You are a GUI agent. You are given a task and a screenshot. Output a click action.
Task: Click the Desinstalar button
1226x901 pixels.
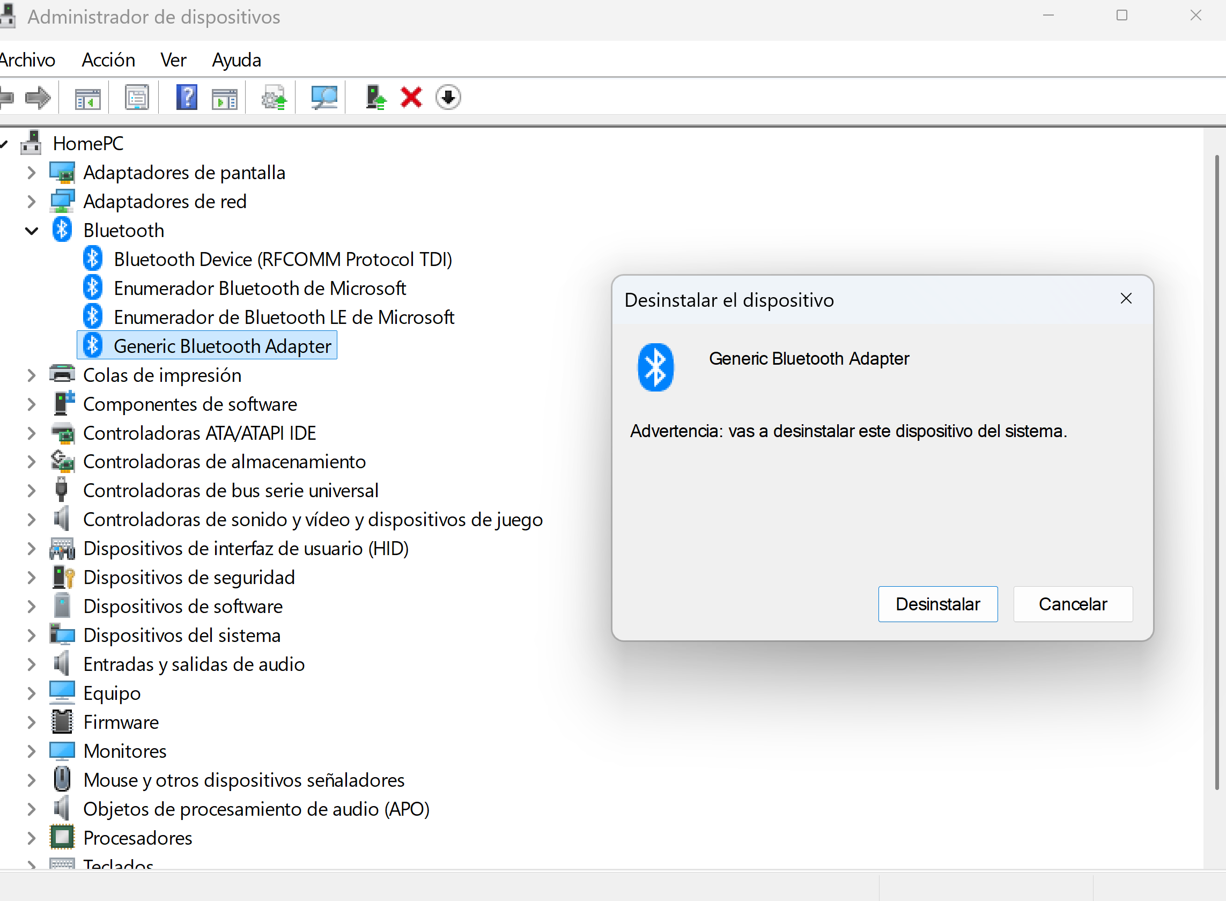[938, 604]
